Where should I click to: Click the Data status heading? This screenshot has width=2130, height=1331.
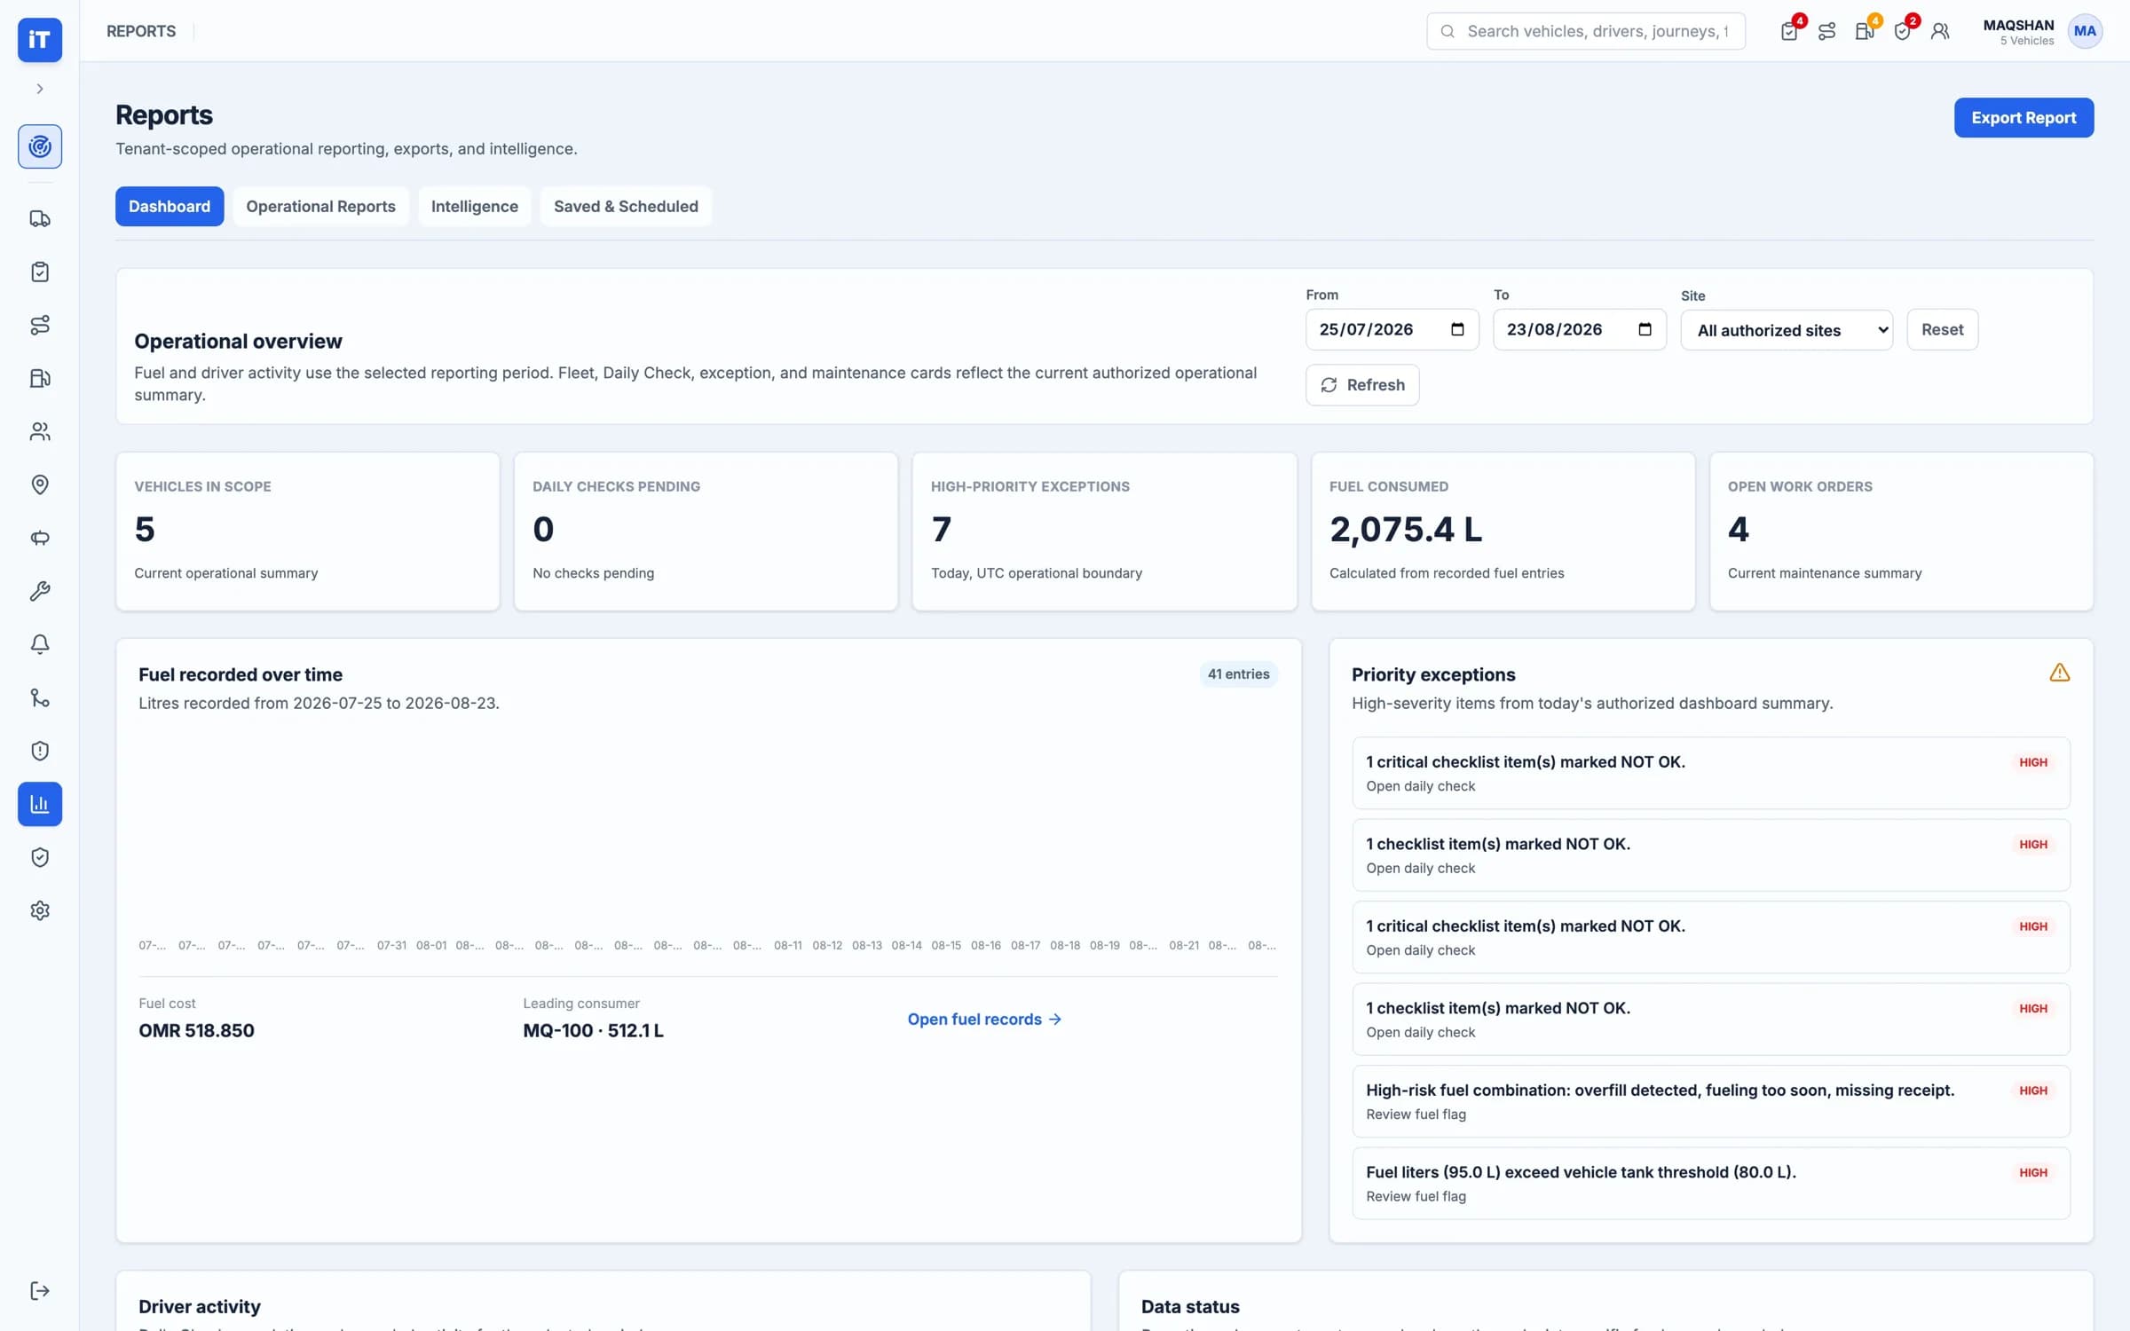click(1190, 1306)
